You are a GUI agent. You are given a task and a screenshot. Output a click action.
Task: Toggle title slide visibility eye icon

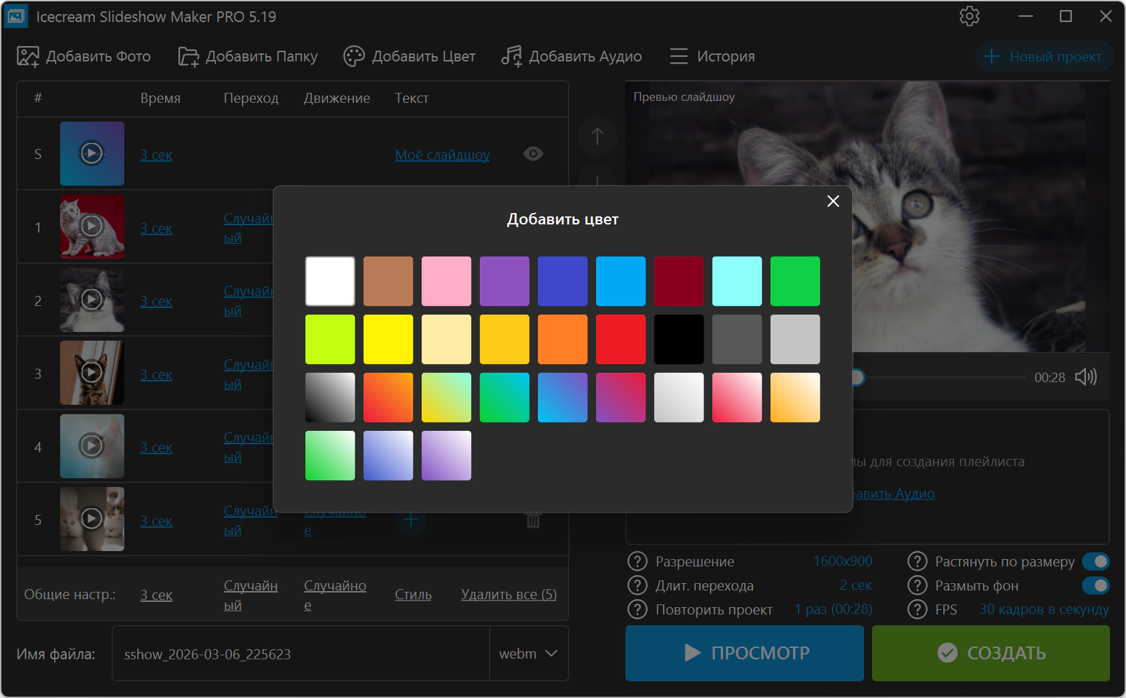point(533,154)
